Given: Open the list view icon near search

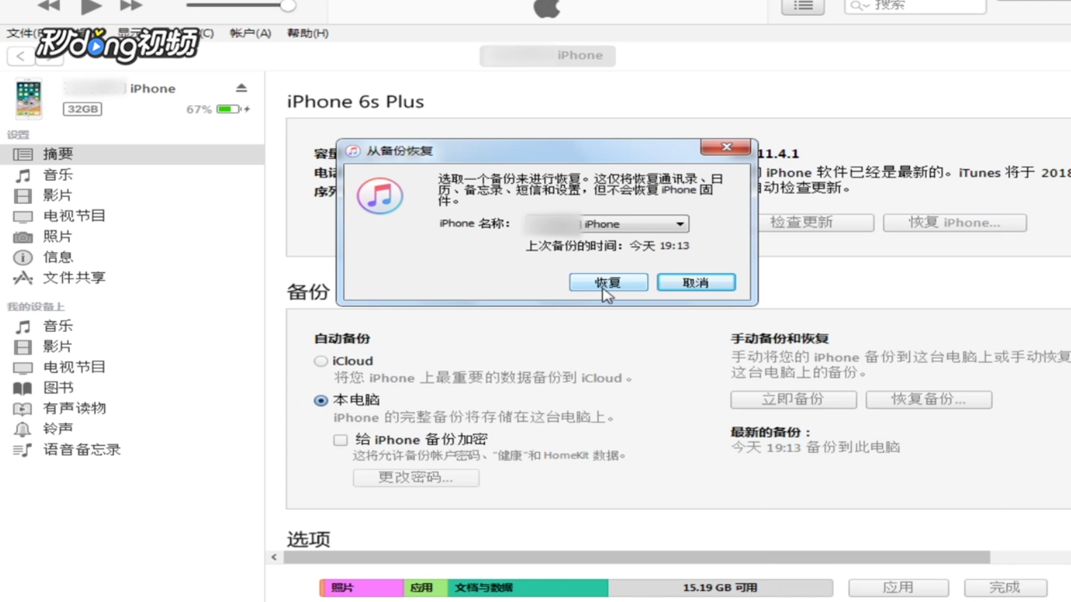Looking at the screenshot, I should (x=803, y=6).
